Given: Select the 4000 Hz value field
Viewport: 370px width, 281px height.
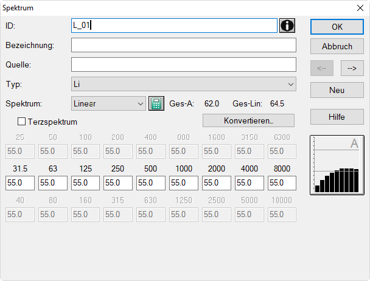Looking at the screenshot, I should click(250, 183).
